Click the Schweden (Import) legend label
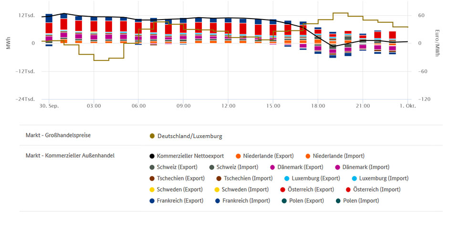Viewport: 458px width, 238px height. 245,189
